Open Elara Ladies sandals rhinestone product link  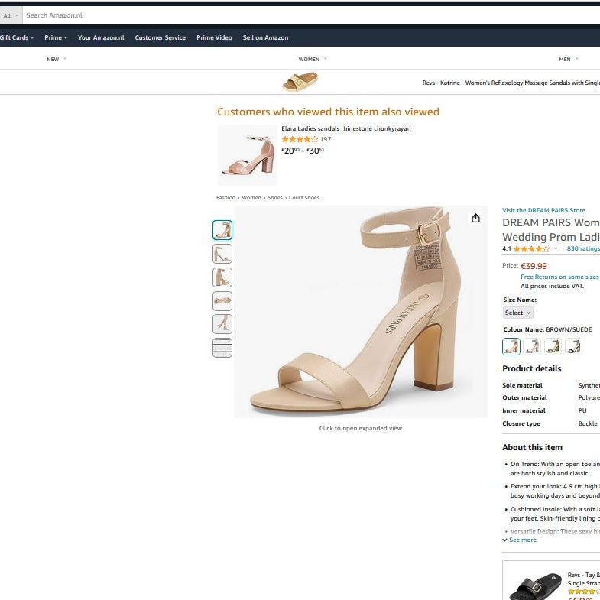pos(346,128)
